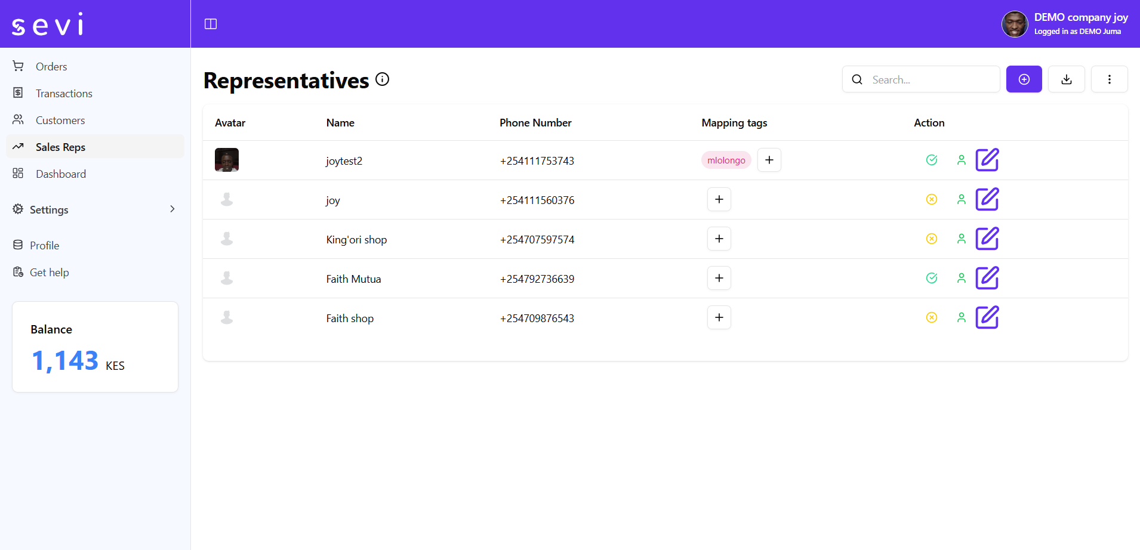Enable the status toggle for joy
This screenshot has height=550, width=1140.
pos(931,199)
